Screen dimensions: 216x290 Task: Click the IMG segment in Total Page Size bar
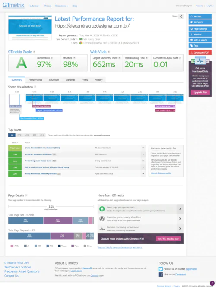click(25, 221)
